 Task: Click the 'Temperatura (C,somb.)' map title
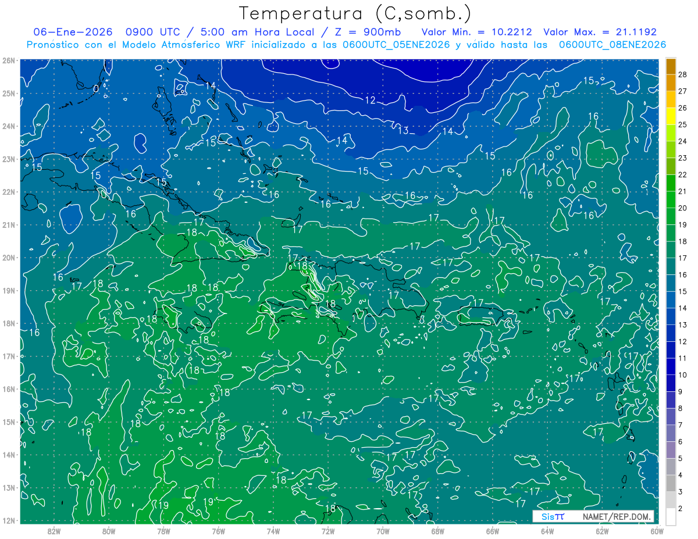(355, 13)
